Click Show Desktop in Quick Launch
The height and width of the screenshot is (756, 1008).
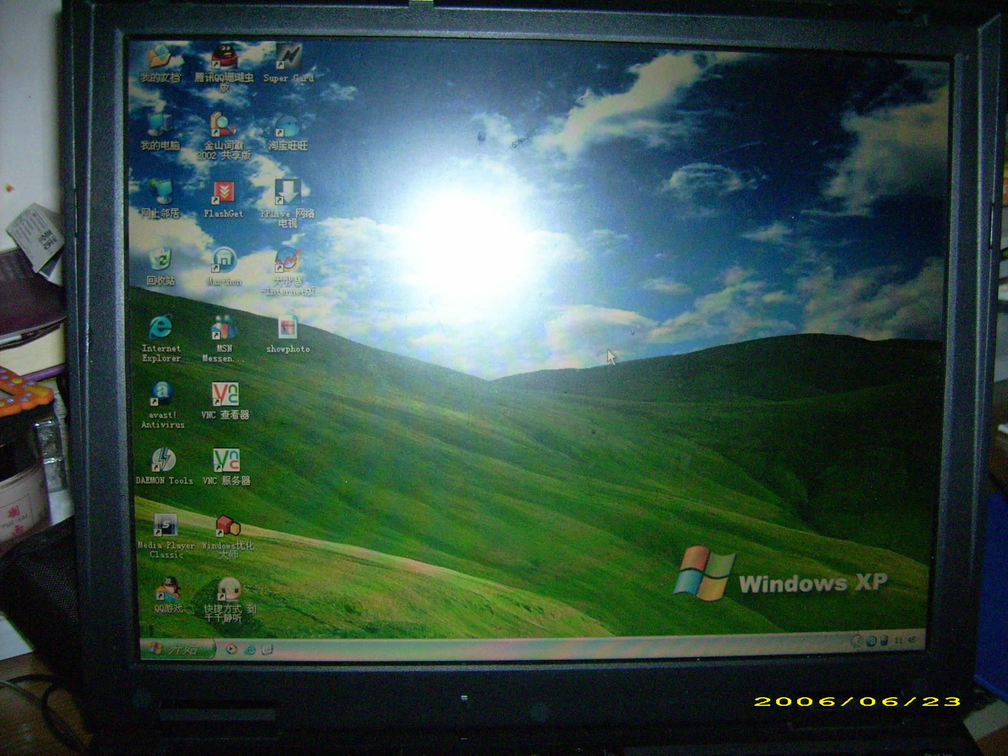click(268, 649)
